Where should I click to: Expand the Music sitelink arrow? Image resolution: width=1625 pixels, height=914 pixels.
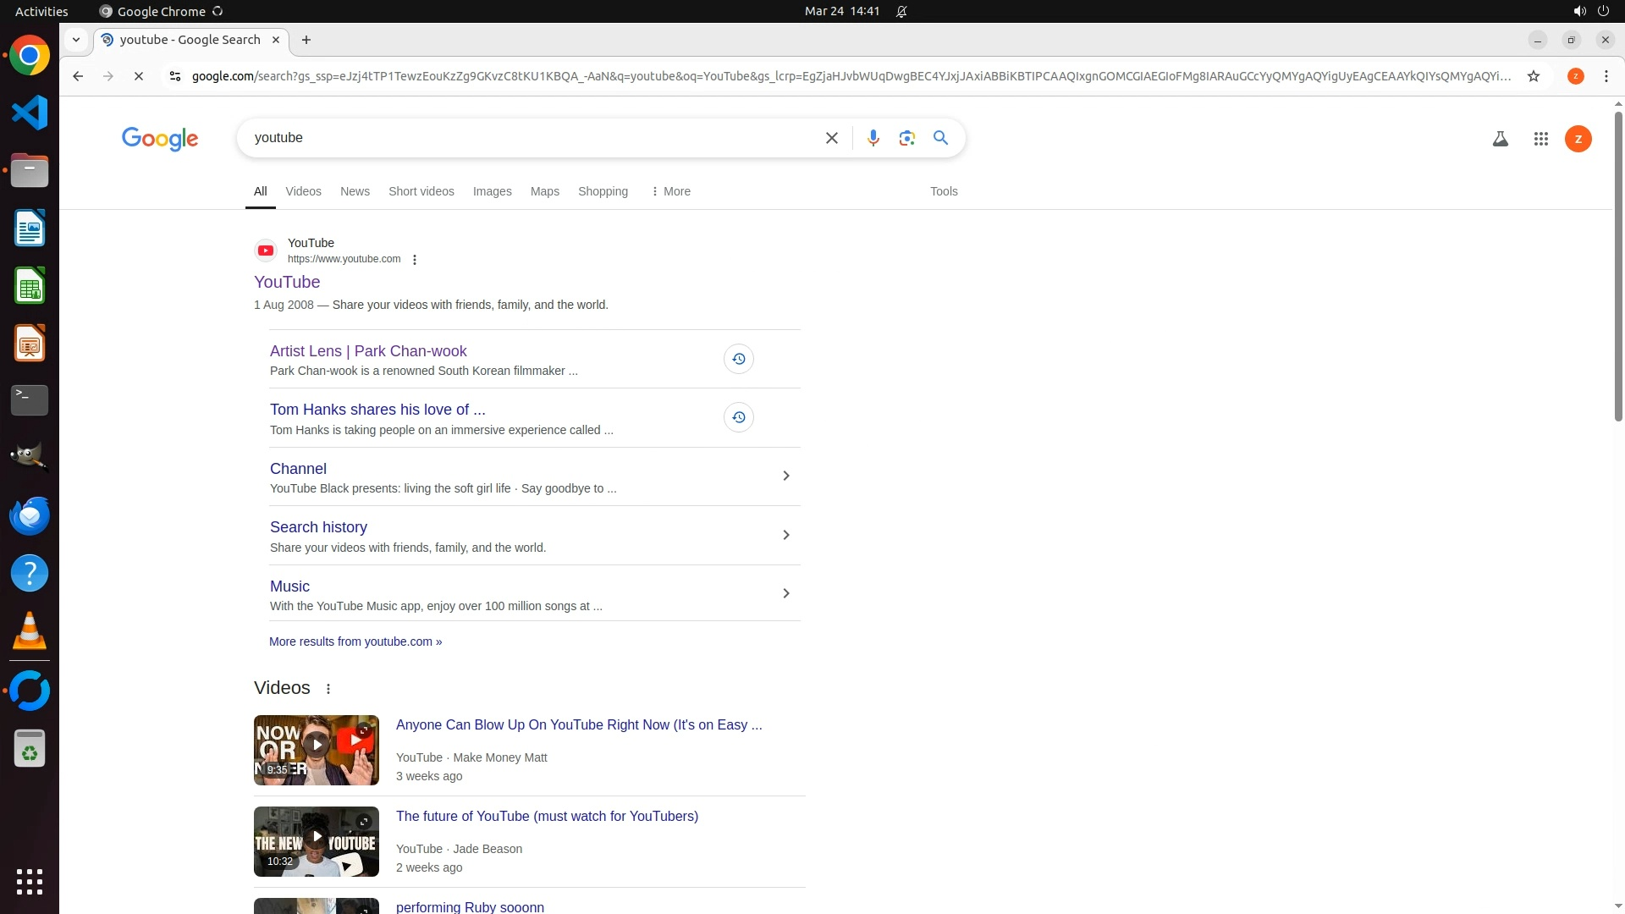click(x=785, y=593)
